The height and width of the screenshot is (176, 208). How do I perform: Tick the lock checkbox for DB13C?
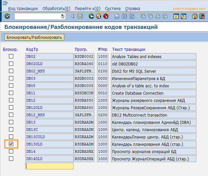click(x=11, y=130)
